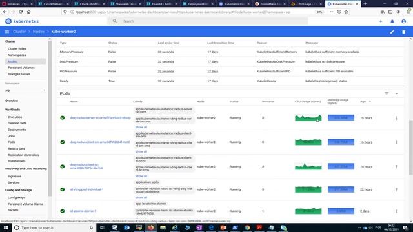413x232 pixels.
Task: Click the running status check of ist-atomix-atomix-1
Action: click(x=63, y=211)
